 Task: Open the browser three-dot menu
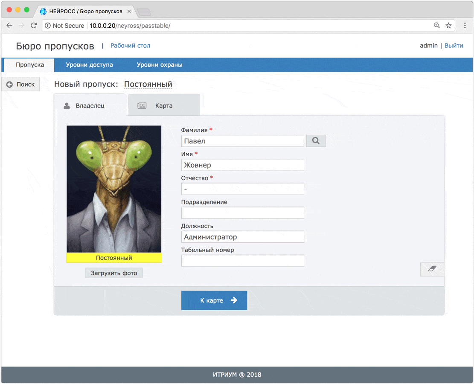coord(465,26)
